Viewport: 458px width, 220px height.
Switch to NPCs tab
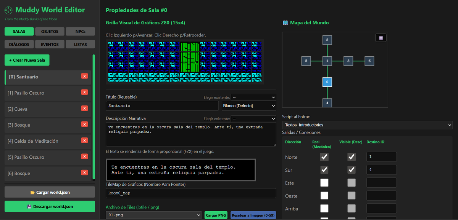[x=80, y=32]
